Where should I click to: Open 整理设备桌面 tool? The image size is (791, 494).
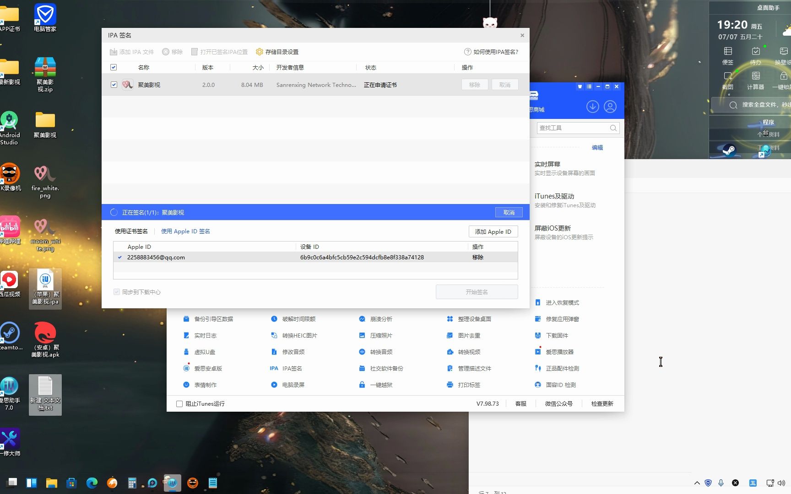click(x=469, y=319)
